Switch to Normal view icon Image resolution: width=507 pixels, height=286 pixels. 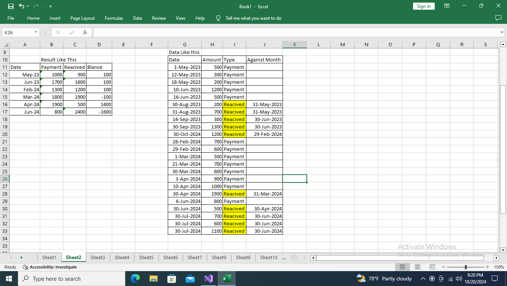tap(403, 267)
